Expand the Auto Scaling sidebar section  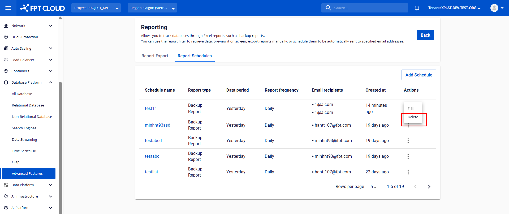click(51, 49)
